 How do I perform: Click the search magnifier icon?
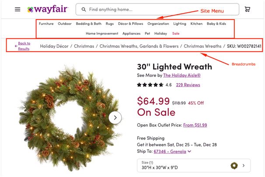coord(83,9)
